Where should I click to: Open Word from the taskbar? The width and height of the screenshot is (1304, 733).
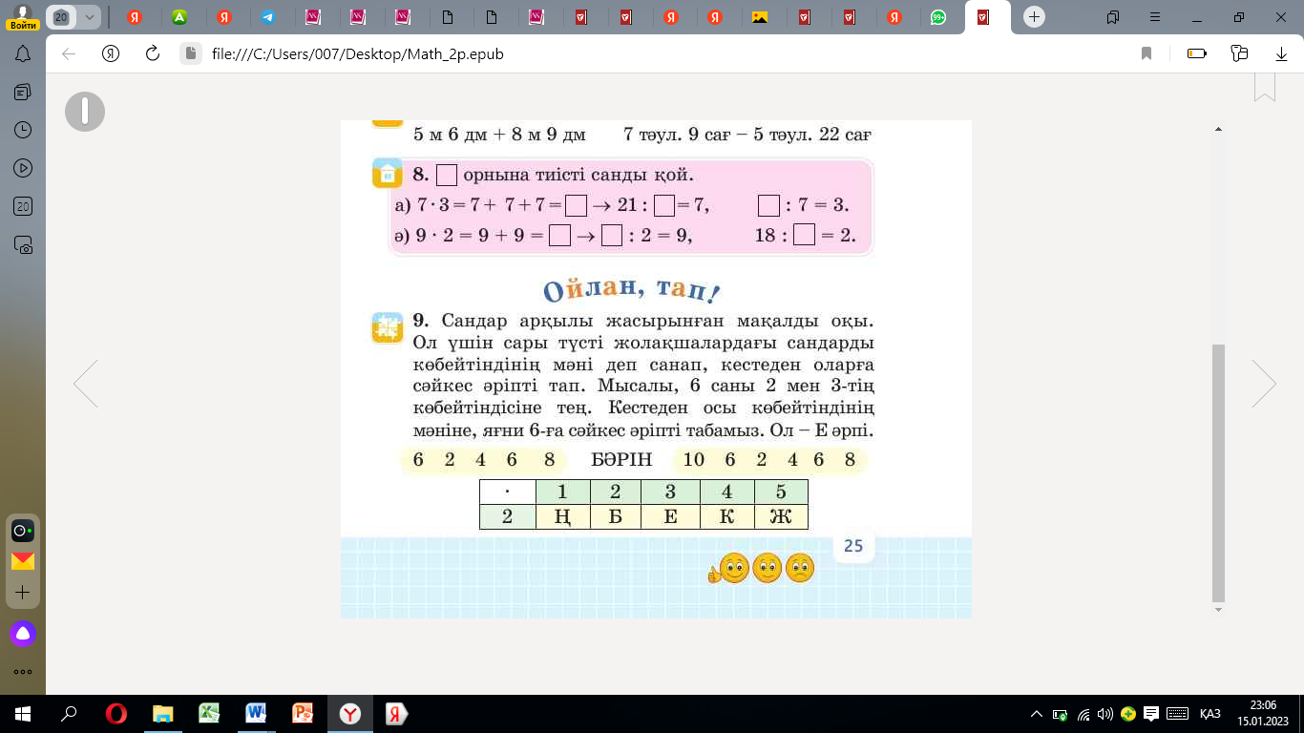pyautogui.click(x=256, y=714)
